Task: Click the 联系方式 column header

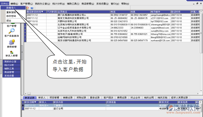Action: click(168, 102)
